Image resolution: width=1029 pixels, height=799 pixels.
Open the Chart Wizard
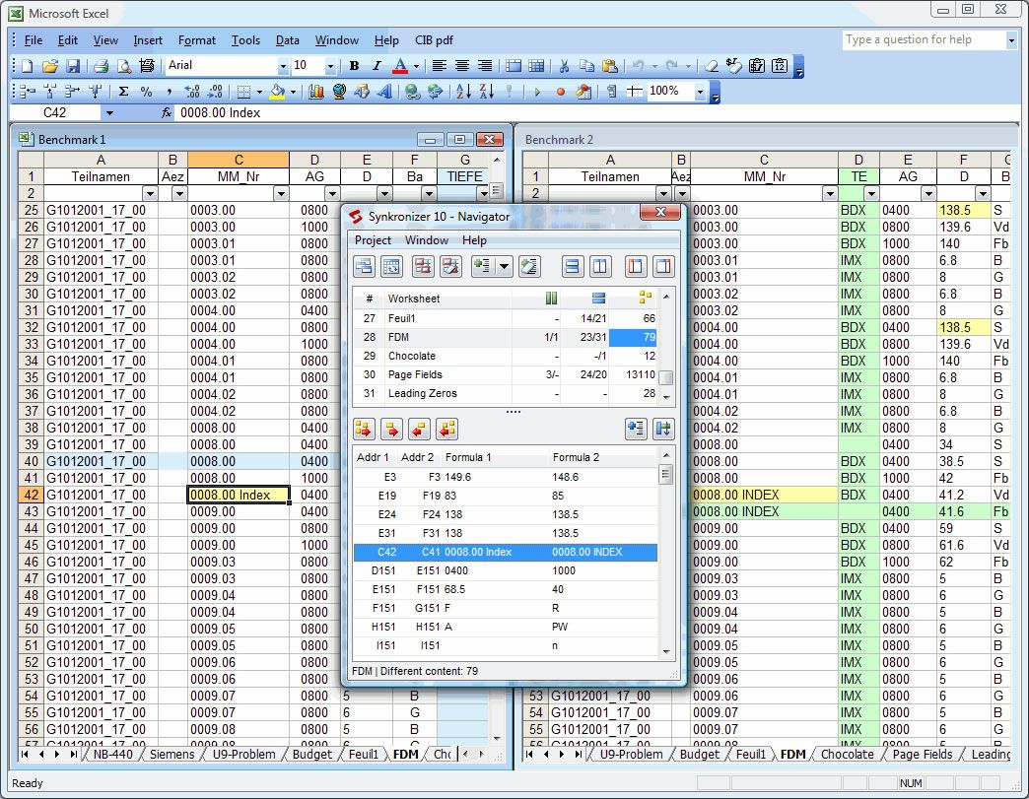point(317,91)
